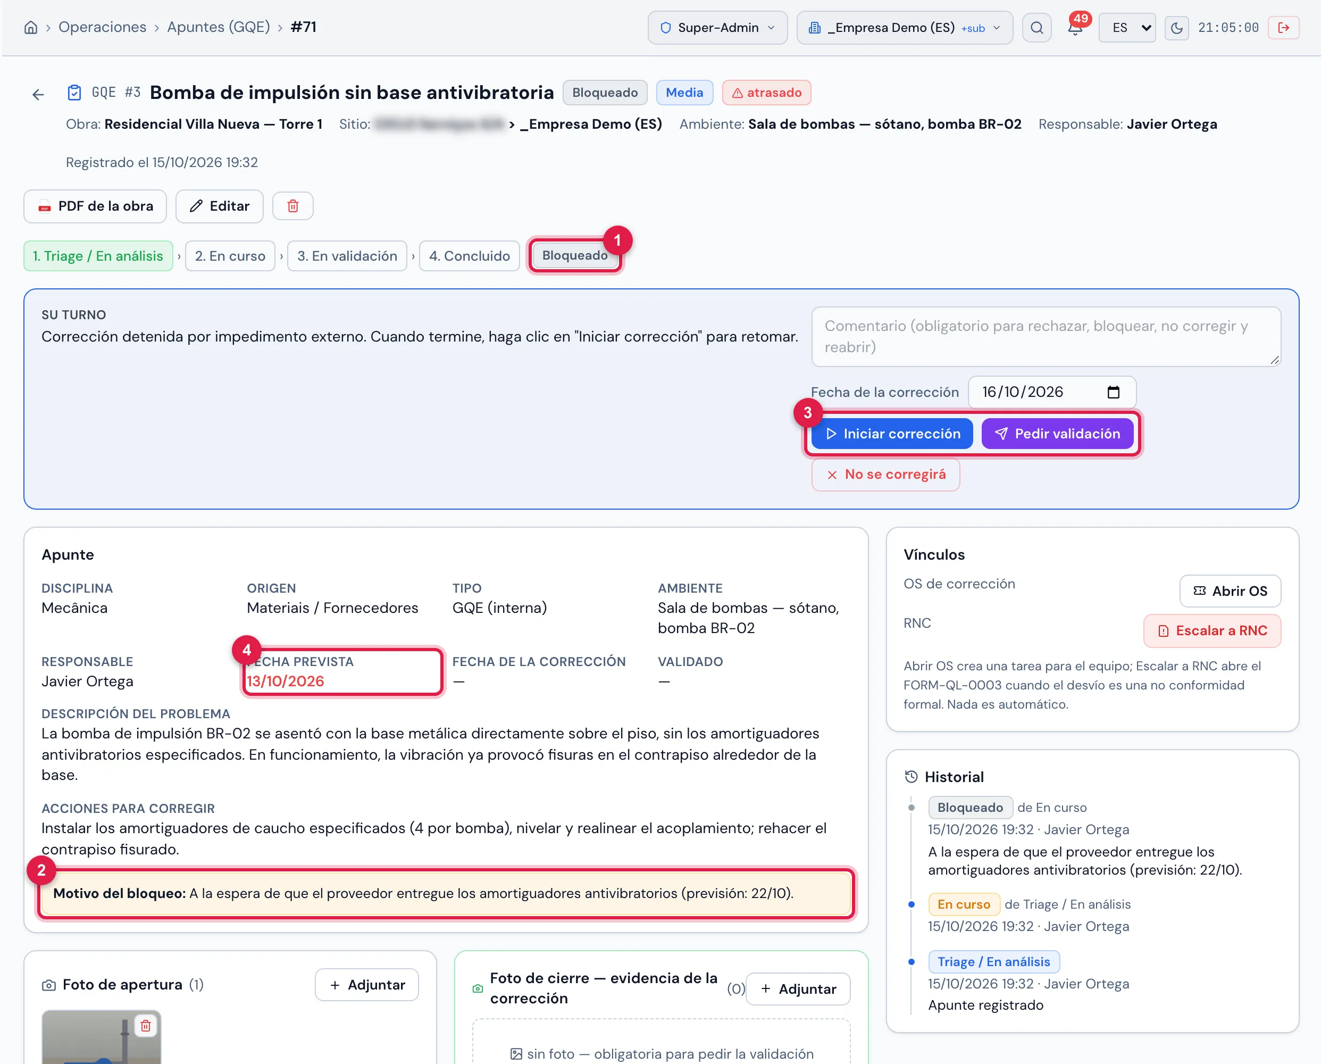This screenshot has width=1321, height=1064.
Task: Select step 1. Triage / En análisis
Action: point(98,255)
